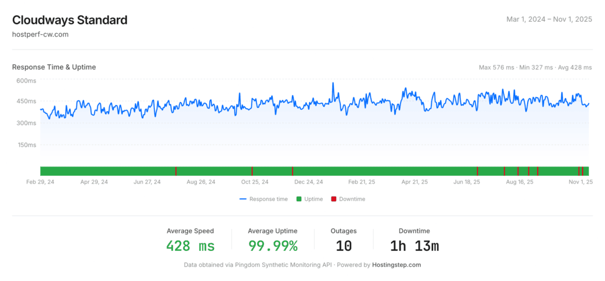Click the 150ms y-axis label
The width and height of the screenshot is (605, 281).
(26, 145)
